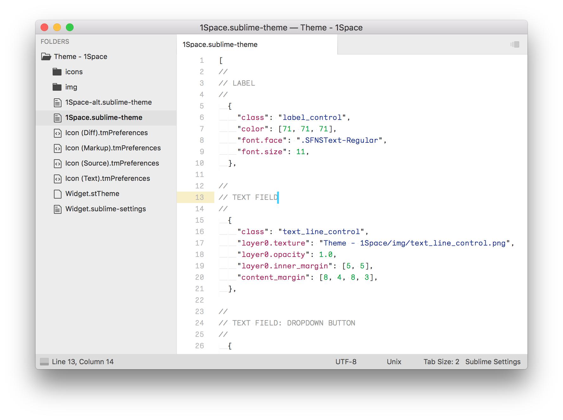Click the file icon of 1Space-alt.sublime-theme
Viewport: 563px width, 420px height.
57,102
